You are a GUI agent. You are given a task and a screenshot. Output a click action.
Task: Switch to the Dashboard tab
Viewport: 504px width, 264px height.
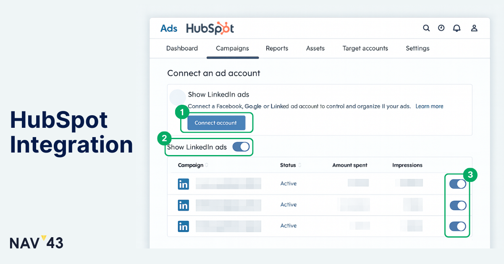pos(182,48)
